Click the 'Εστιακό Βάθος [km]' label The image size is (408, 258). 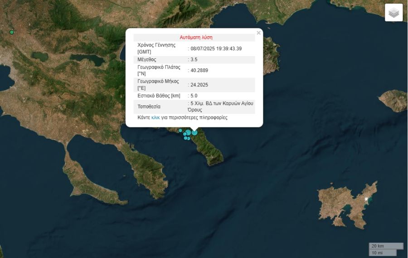click(x=159, y=96)
